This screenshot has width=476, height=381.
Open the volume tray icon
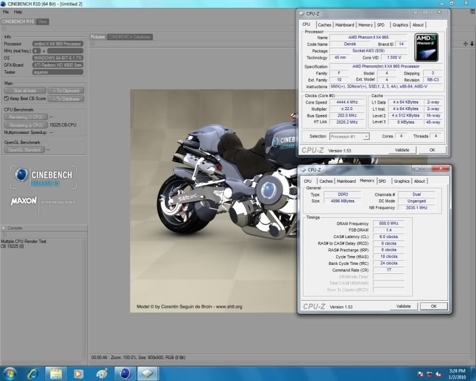tap(438, 374)
